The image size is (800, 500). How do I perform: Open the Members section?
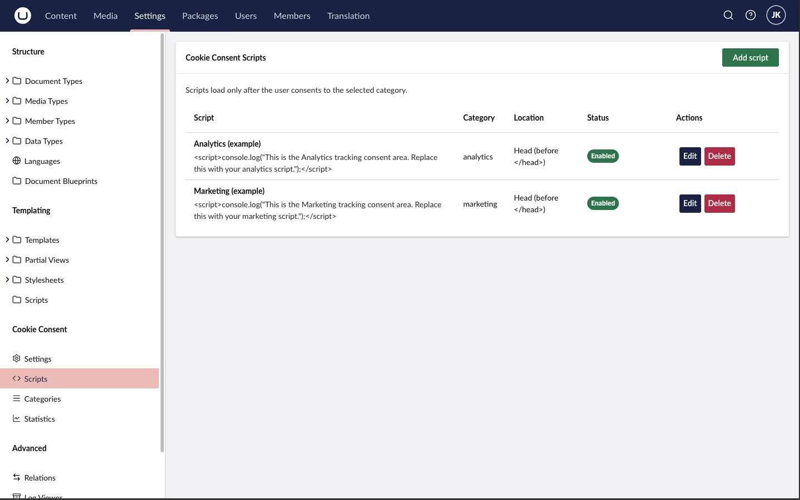(292, 16)
